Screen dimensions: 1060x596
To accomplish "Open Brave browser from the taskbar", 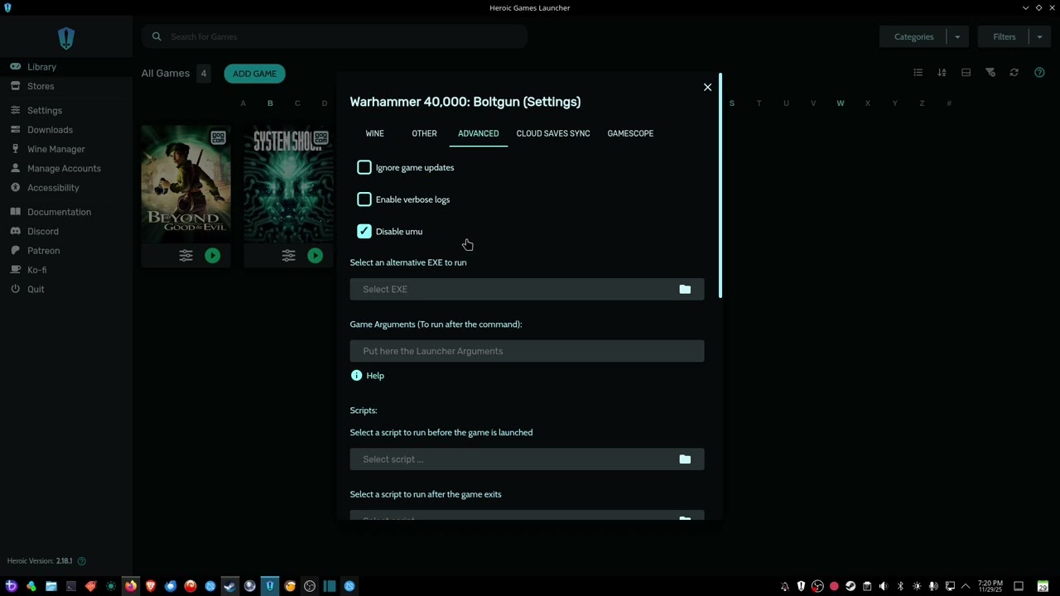I will 151,586.
